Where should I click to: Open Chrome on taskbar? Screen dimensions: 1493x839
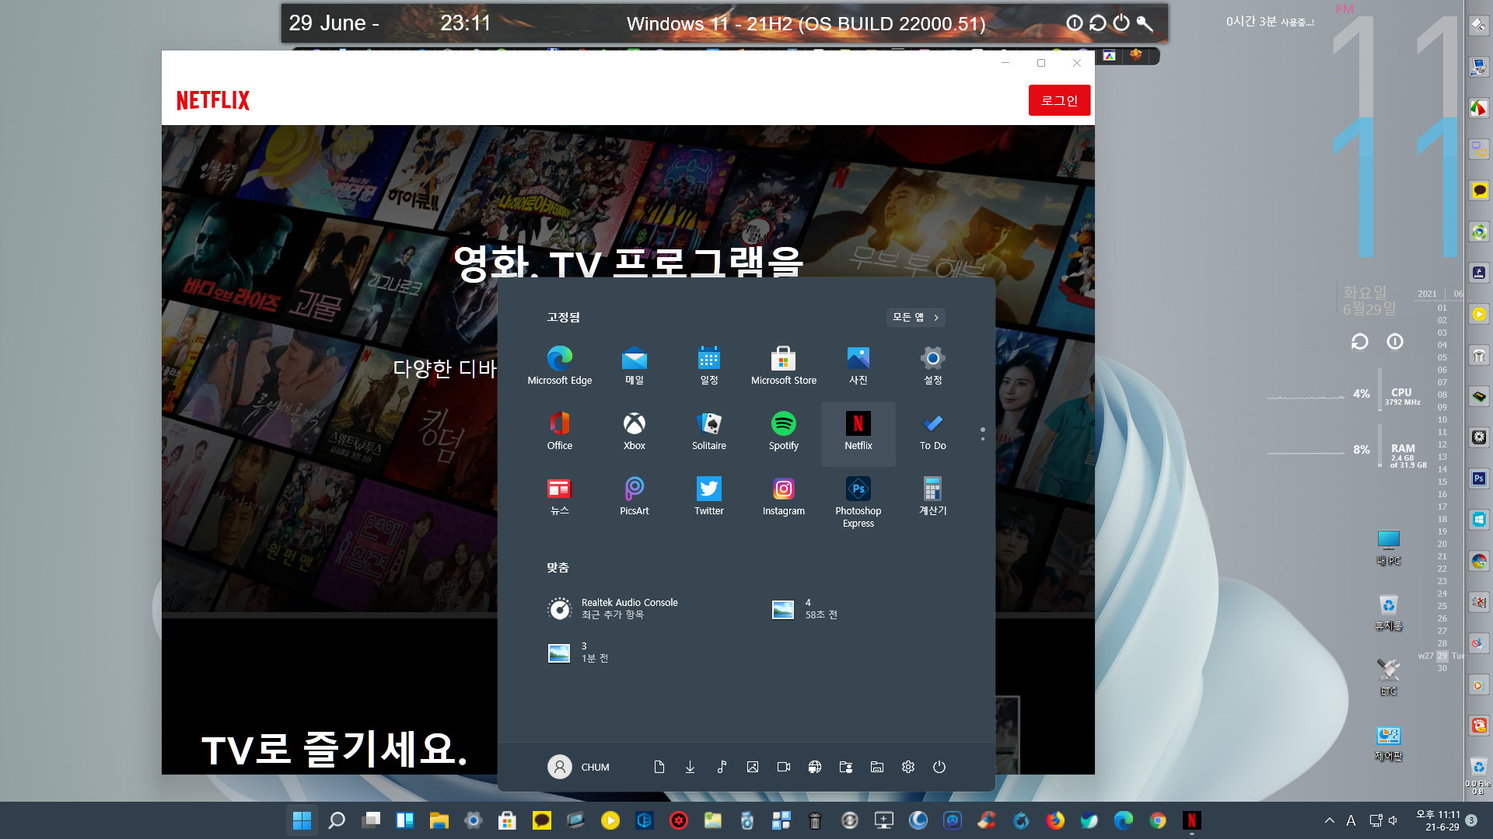click(x=1158, y=820)
